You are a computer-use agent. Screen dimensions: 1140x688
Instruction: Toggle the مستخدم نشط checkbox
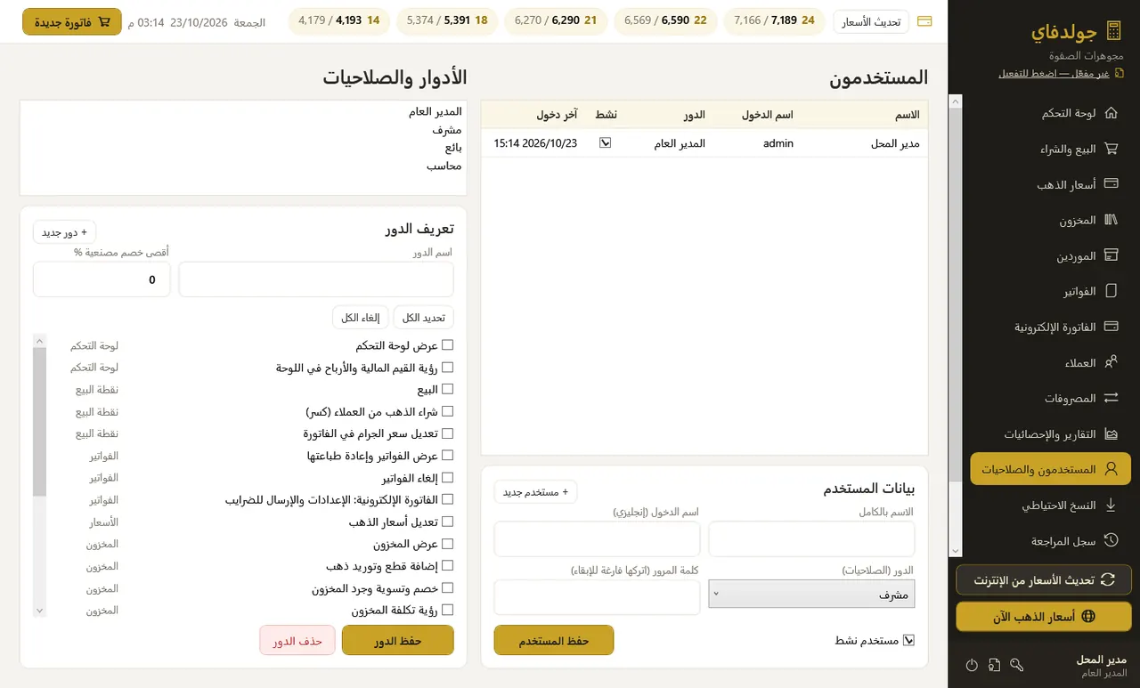[x=908, y=640]
